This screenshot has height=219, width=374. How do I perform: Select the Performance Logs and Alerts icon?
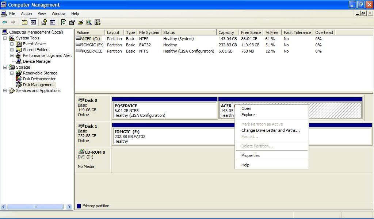[19, 55]
